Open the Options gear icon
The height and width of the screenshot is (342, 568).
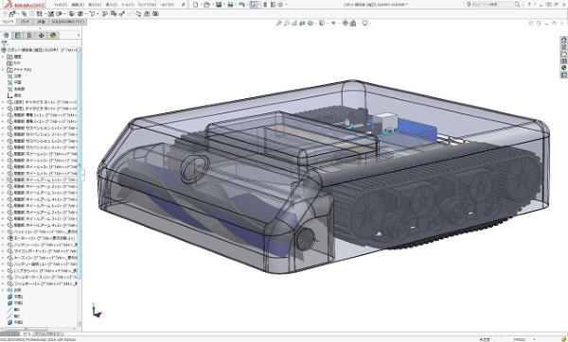tap(280, 5)
